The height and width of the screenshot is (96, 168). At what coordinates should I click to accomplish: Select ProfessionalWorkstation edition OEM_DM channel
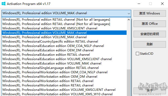(x=64, y=77)
